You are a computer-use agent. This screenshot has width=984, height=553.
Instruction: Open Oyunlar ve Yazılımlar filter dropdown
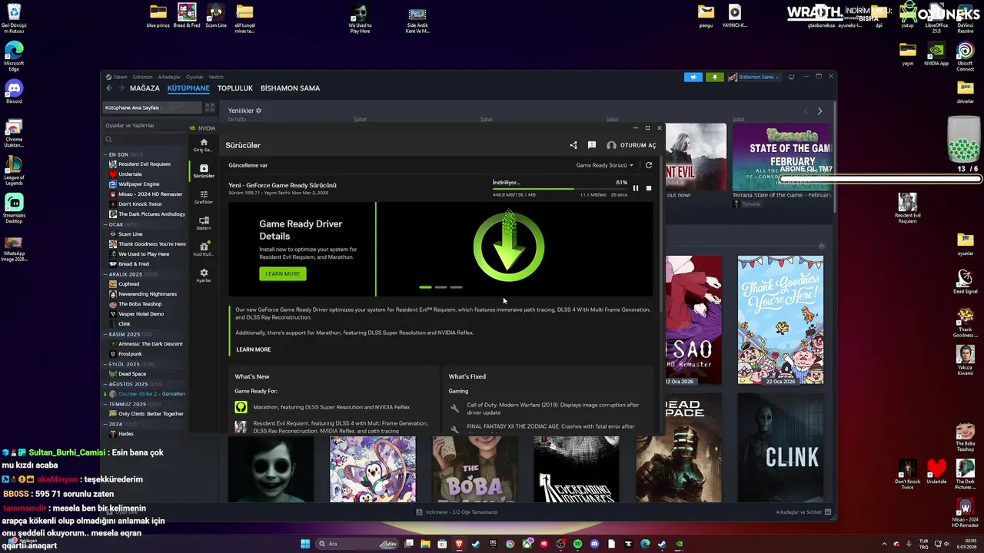pyautogui.click(x=146, y=125)
